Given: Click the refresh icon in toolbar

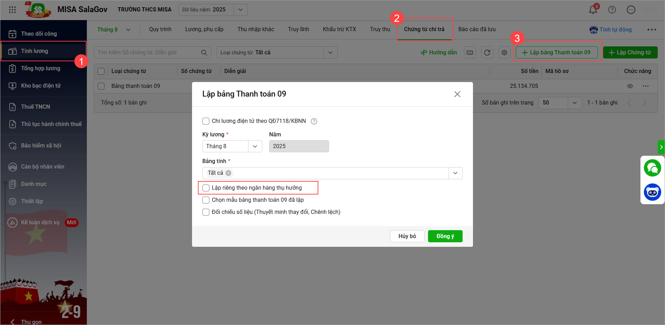Looking at the screenshot, I should [487, 53].
